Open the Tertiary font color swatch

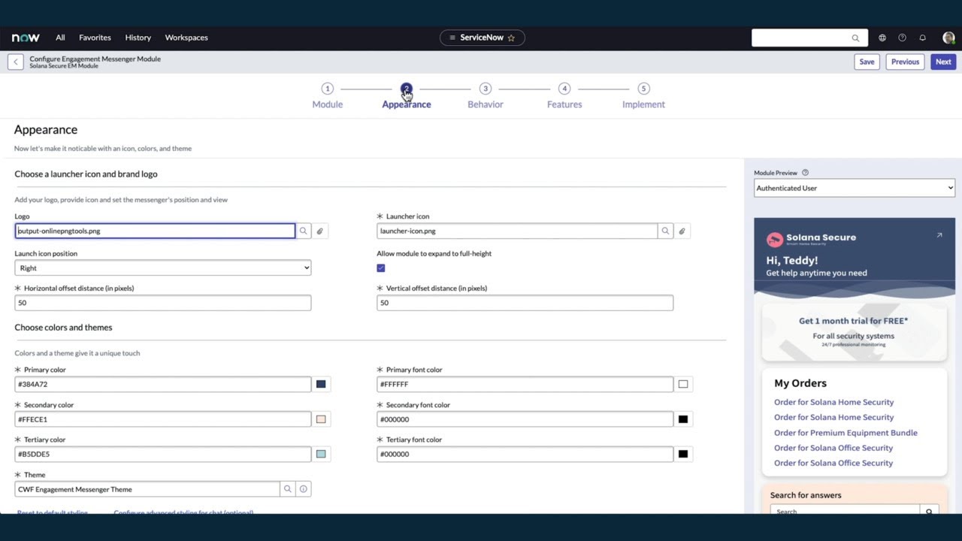683,454
